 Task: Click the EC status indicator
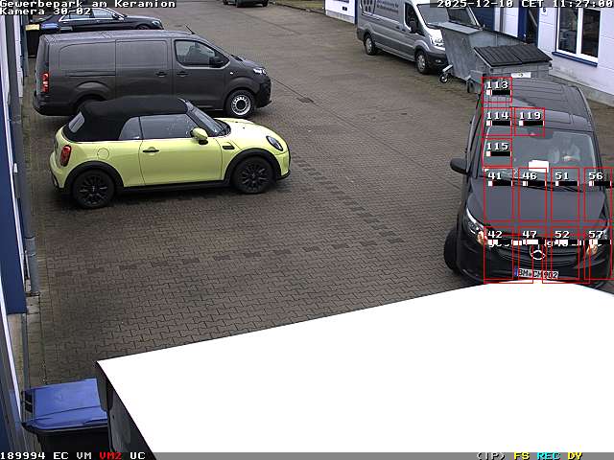pos(60,455)
